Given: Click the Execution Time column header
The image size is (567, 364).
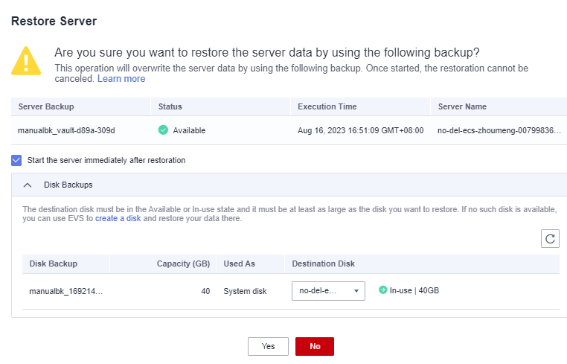Looking at the screenshot, I should pyautogui.click(x=327, y=106).
